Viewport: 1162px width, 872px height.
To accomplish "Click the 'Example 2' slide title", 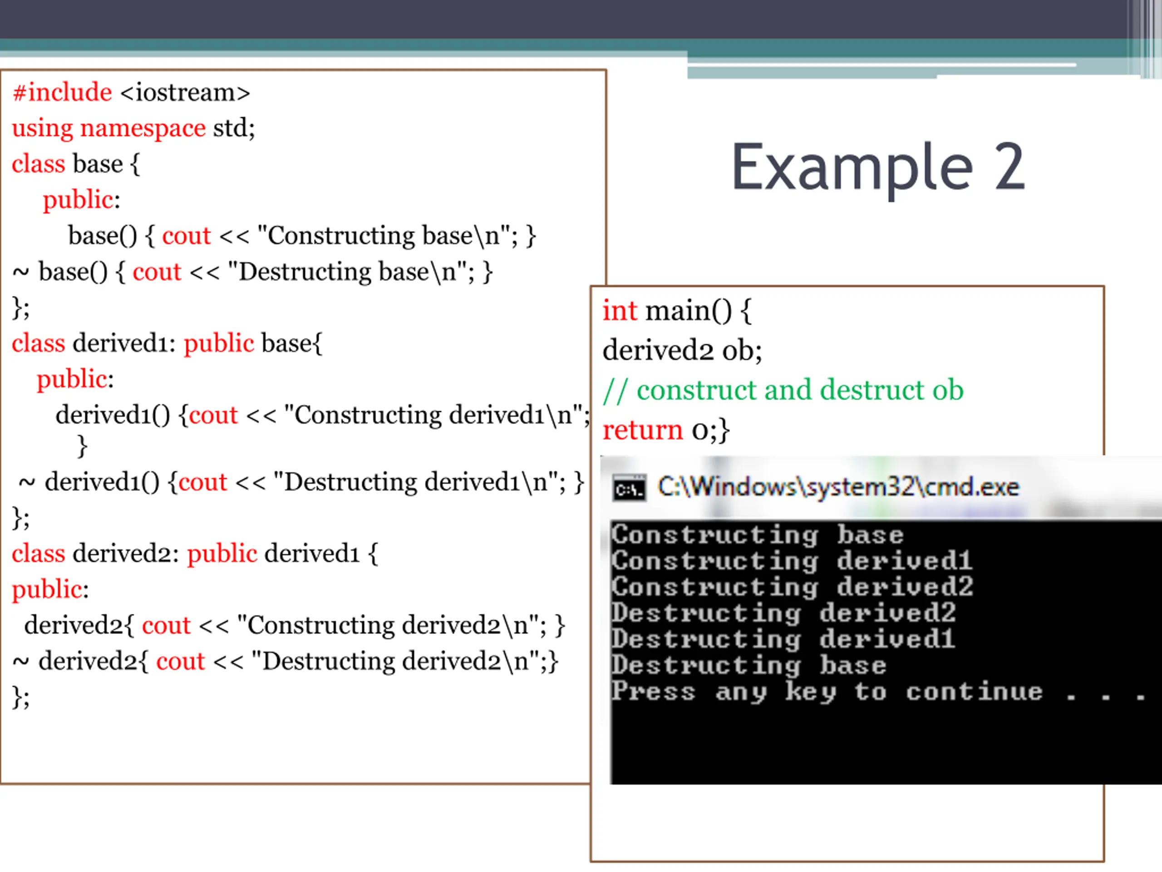I will [x=878, y=168].
